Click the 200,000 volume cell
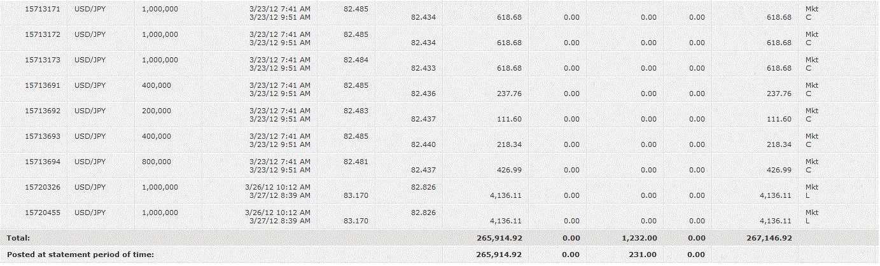Viewport: 880px width, 266px height. point(157,111)
